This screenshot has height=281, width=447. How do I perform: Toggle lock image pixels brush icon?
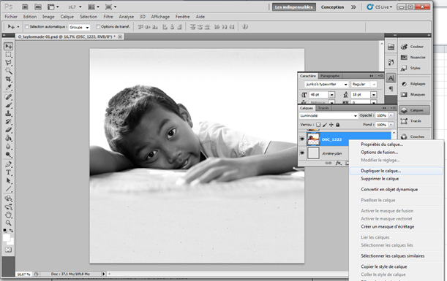325,125
